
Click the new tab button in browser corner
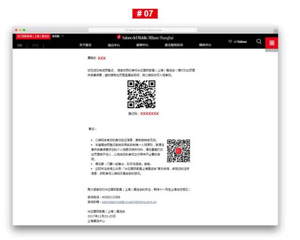pyautogui.click(x=276, y=31)
